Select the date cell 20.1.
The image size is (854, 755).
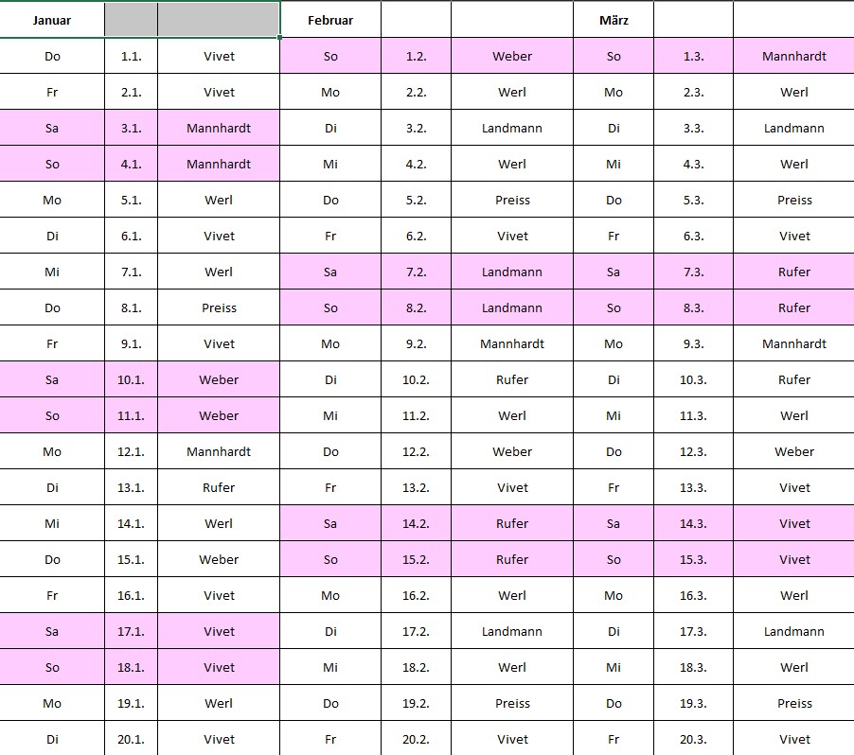(x=132, y=739)
